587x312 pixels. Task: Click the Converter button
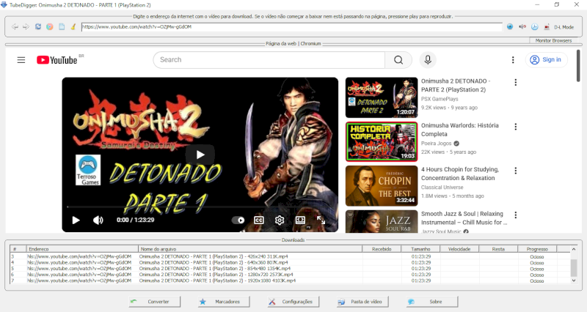pos(153,302)
